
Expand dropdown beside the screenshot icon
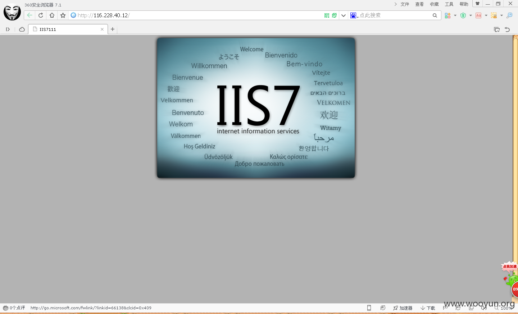(501, 15)
